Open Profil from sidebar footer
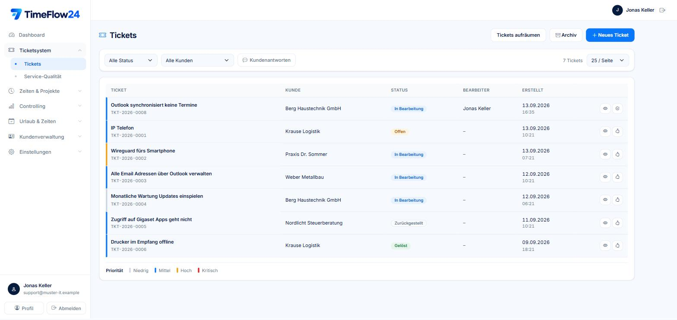 tap(24, 308)
